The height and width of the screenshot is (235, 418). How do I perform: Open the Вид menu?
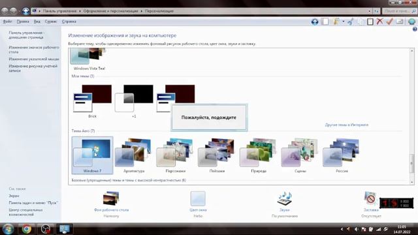37,22
